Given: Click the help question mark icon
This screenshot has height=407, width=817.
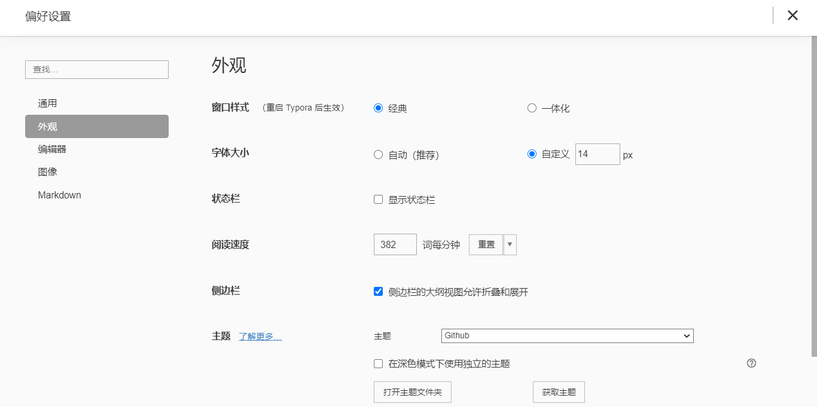Looking at the screenshot, I should [751, 363].
